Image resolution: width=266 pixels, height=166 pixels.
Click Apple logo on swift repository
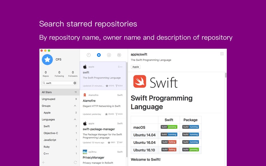point(85,67)
